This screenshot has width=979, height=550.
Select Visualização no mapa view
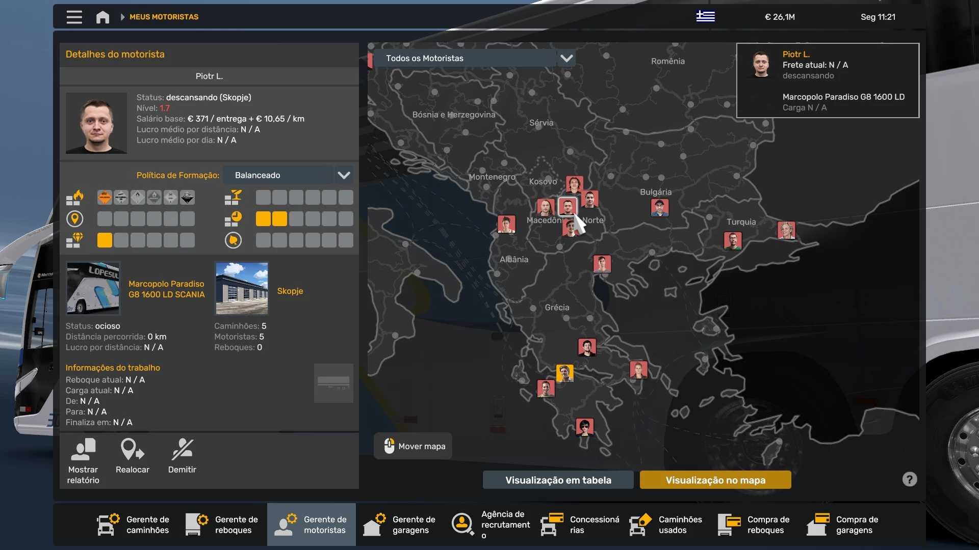715,480
